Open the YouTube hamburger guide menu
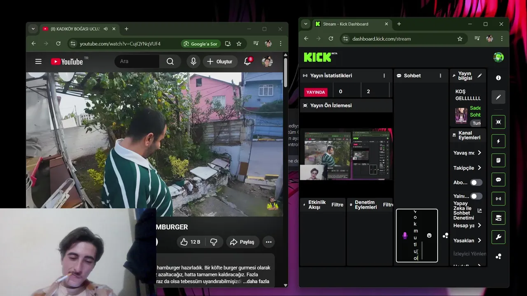527x296 pixels. tap(38, 61)
